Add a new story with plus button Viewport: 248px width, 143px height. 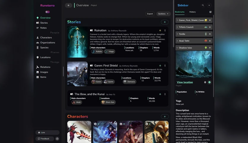coord(165,22)
